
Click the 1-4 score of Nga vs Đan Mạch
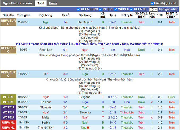[x=67, y=22]
